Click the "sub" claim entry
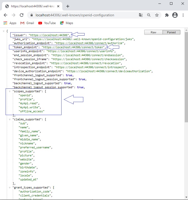 [23, 123]
